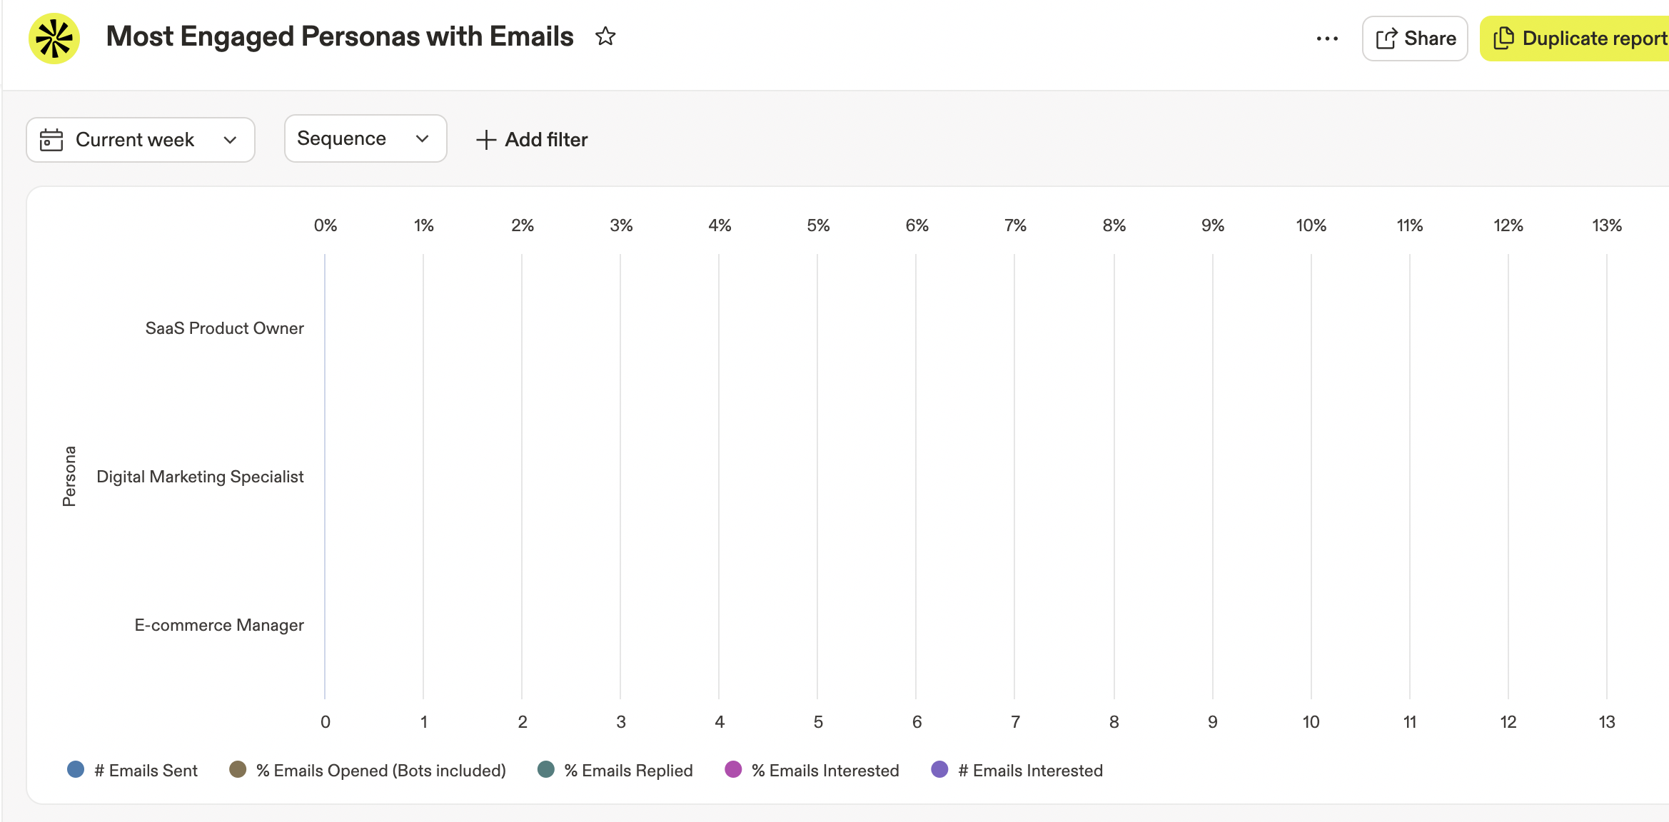Viewport: 1669px width, 822px height.
Task: Click the purple % Emails Interested swatch
Action: pos(733,769)
